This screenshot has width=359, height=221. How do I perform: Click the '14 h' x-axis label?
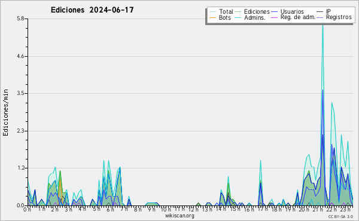pos(221,210)
